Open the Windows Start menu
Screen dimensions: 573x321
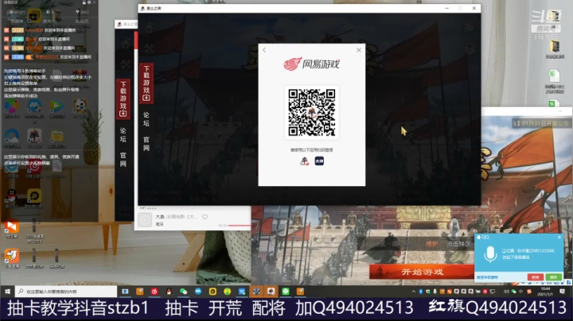(x=7, y=291)
